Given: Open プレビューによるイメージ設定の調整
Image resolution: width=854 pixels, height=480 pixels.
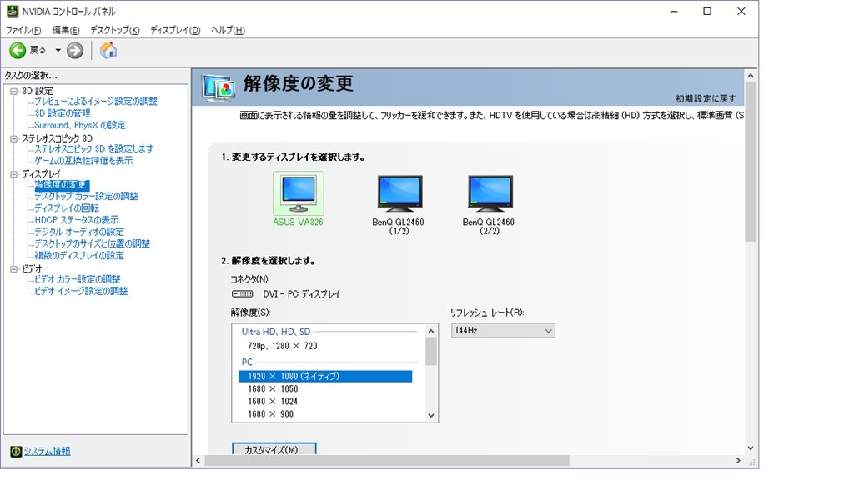Looking at the screenshot, I should point(96,101).
